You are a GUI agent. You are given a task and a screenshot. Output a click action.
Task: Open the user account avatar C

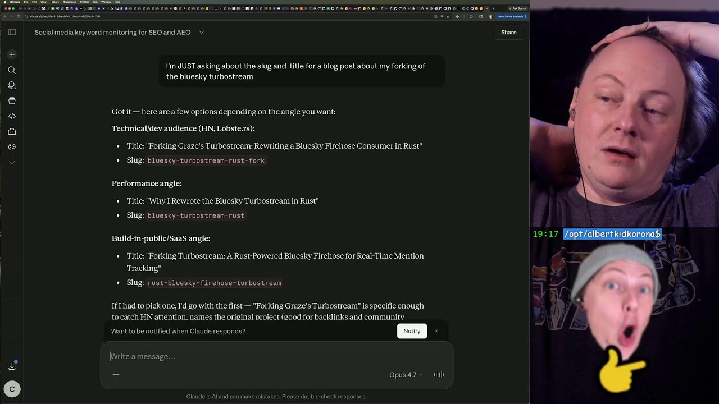tap(12, 389)
